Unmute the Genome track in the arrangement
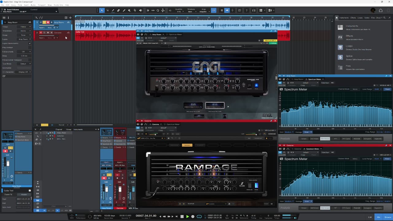393x221 pixels. tap(41, 33)
